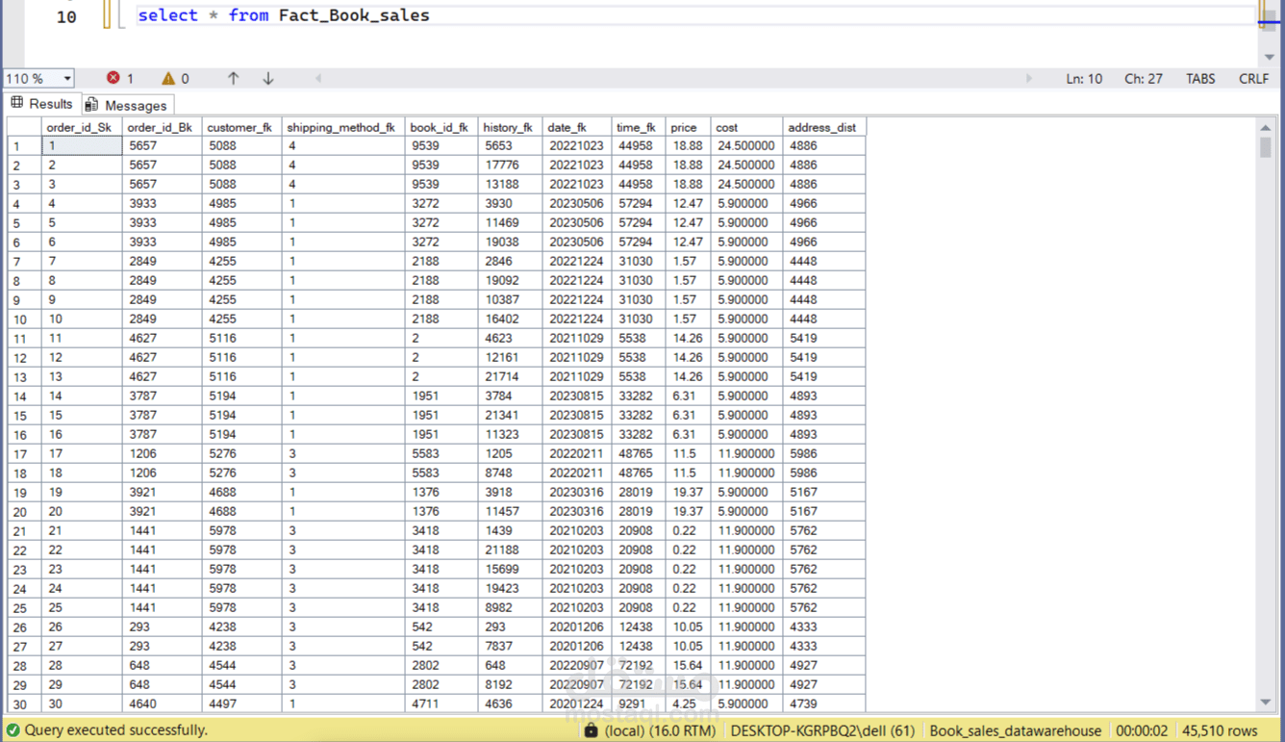
Task: Click the CRLF line ending indicator
Action: [x=1253, y=79]
